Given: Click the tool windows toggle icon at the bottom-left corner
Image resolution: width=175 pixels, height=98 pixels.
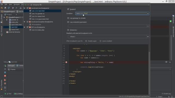Looking at the screenshot, I should click(x=2, y=97).
